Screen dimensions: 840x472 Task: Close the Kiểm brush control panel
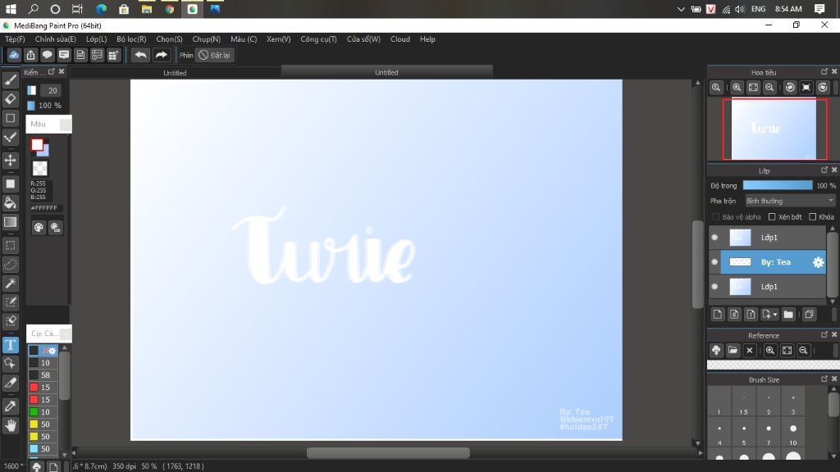[62, 72]
